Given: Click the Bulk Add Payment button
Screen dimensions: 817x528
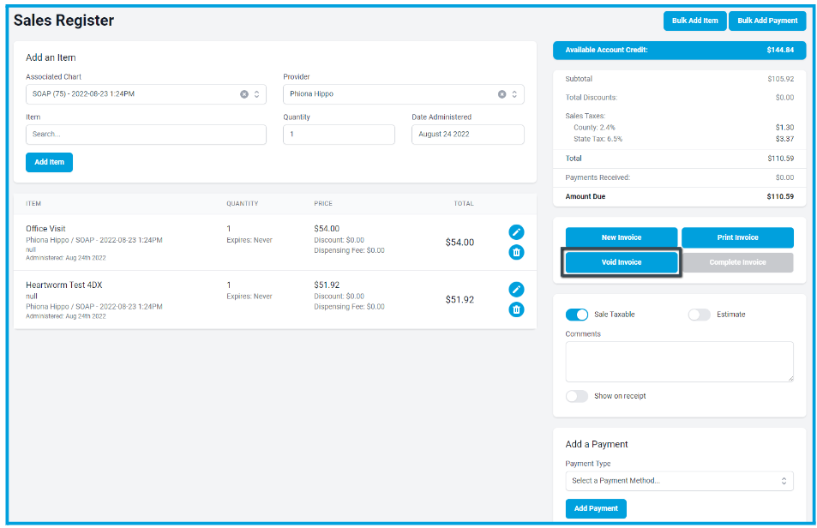Looking at the screenshot, I should click(x=767, y=21).
